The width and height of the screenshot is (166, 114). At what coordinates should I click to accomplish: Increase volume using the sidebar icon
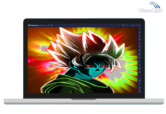coord(140,32)
